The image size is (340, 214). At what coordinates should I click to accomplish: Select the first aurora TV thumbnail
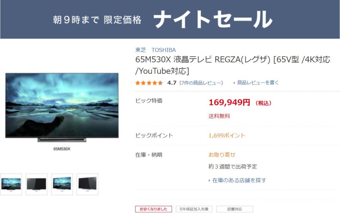pos(11,184)
